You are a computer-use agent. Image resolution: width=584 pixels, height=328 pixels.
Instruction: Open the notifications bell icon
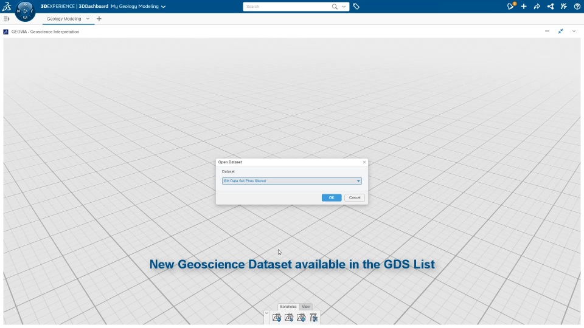click(x=510, y=6)
